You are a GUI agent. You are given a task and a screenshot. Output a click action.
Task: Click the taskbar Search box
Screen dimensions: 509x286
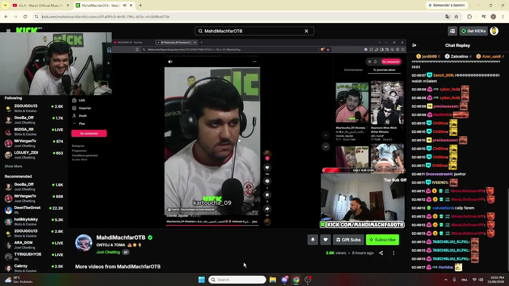click(237, 280)
